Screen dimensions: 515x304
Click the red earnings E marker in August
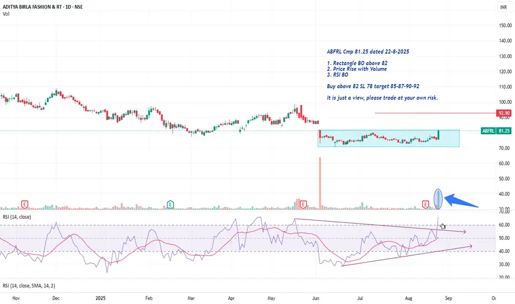[x=425, y=205]
